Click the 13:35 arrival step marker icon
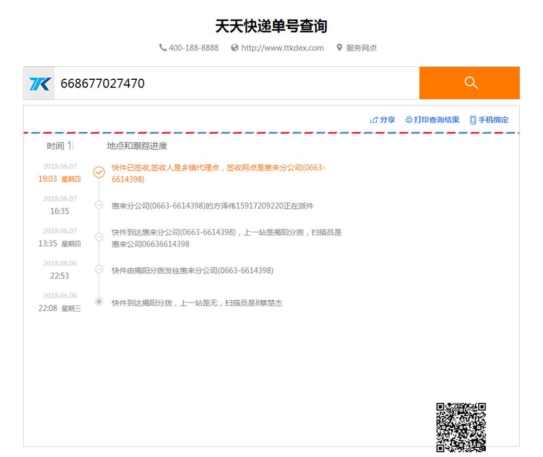 point(99,237)
